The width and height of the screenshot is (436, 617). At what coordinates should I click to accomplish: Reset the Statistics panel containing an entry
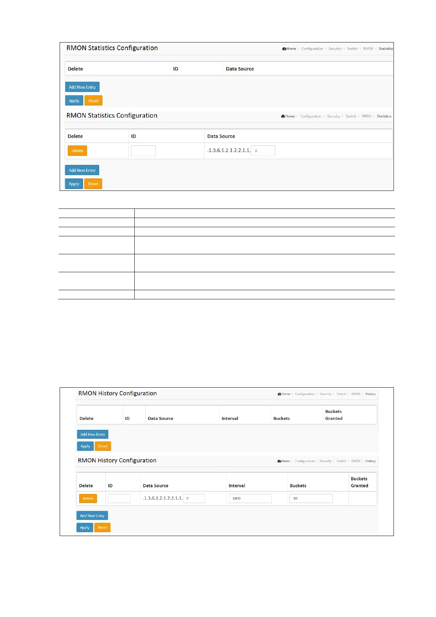[93, 184]
